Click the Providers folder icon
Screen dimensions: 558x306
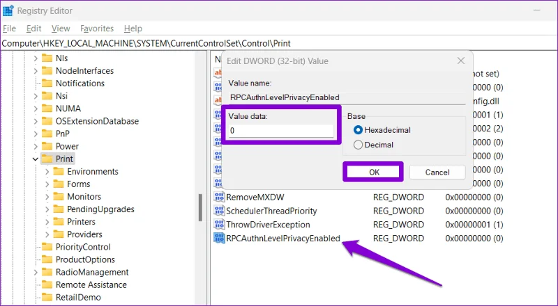click(59, 234)
